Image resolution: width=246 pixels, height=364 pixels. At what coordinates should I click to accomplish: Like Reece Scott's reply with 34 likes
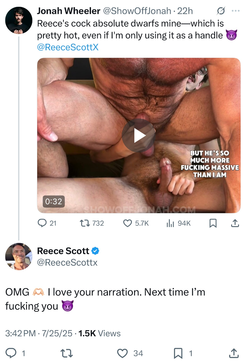pyautogui.click(x=123, y=353)
